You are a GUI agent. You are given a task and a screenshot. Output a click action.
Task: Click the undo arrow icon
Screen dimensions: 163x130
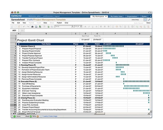coord(24,27)
